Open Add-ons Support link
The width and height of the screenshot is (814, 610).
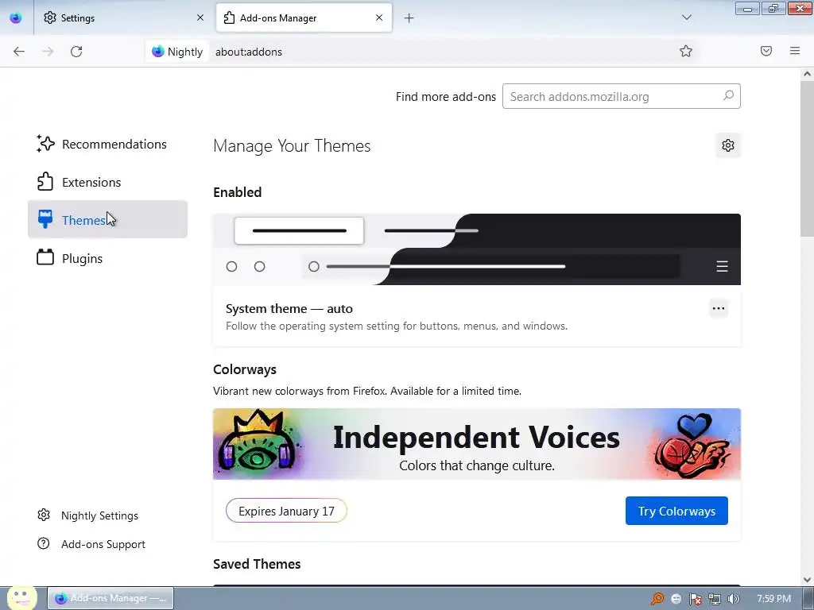pyautogui.click(x=91, y=544)
